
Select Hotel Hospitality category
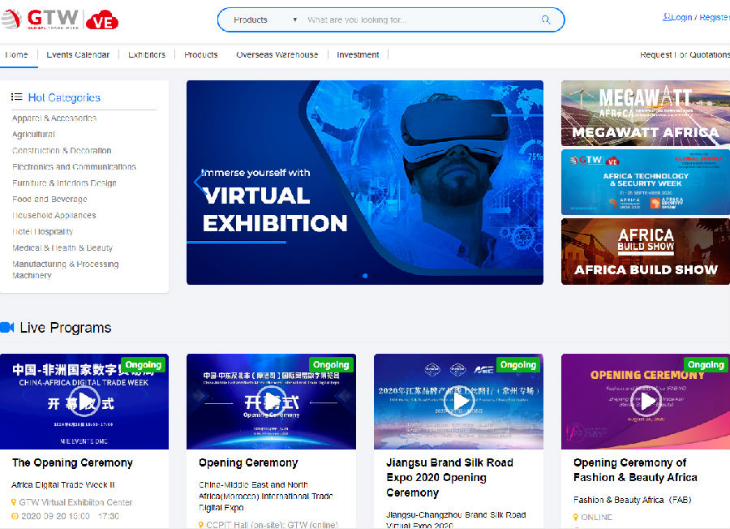43,231
